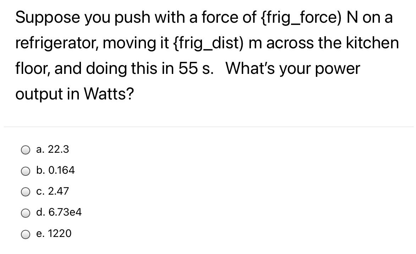Viewport: 416px width, 254px height.
Task: Select radio button for answer c. 2.47
Action: pyautogui.click(x=25, y=192)
